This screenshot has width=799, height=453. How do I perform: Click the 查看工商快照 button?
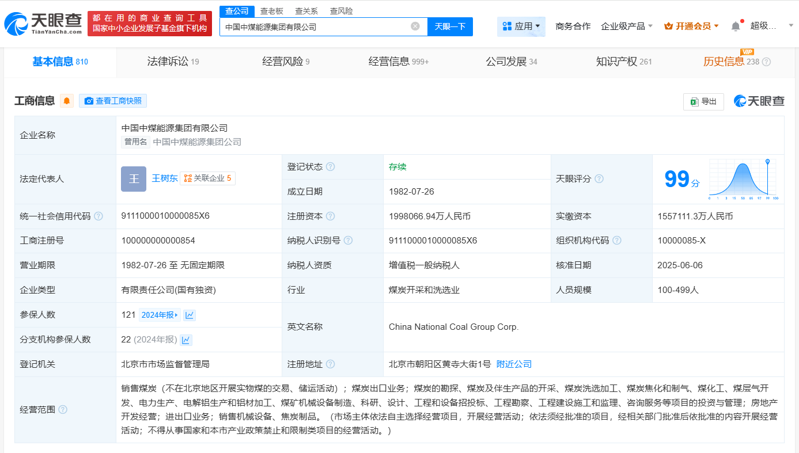(x=113, y=101)
